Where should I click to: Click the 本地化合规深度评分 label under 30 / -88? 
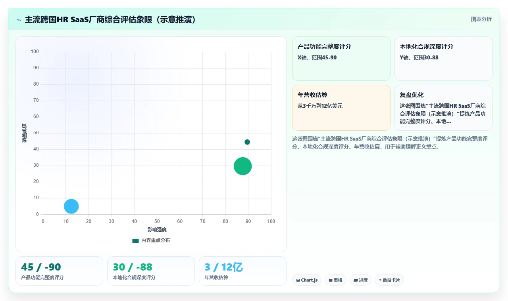tap(134, 277)
